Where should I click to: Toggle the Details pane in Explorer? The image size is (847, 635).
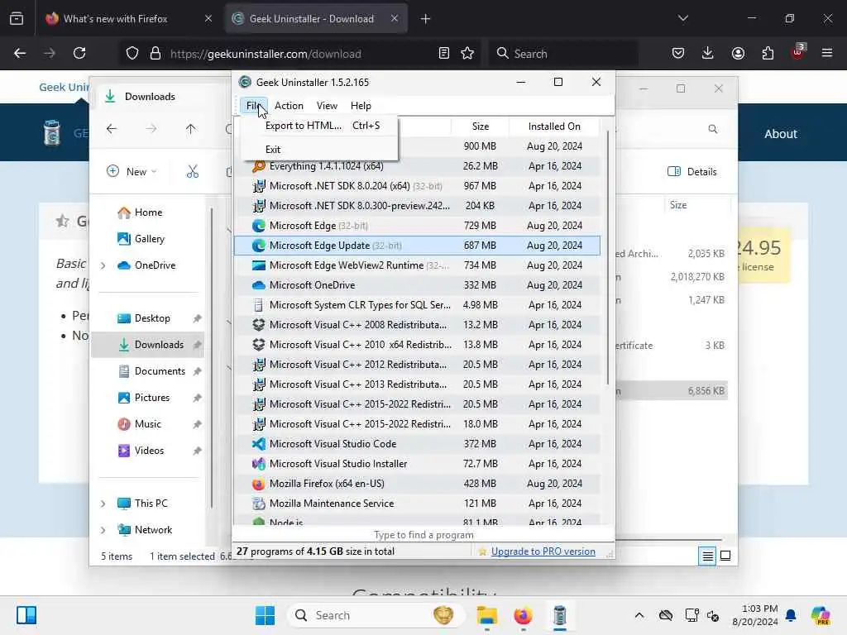click(x=692, y=172)
